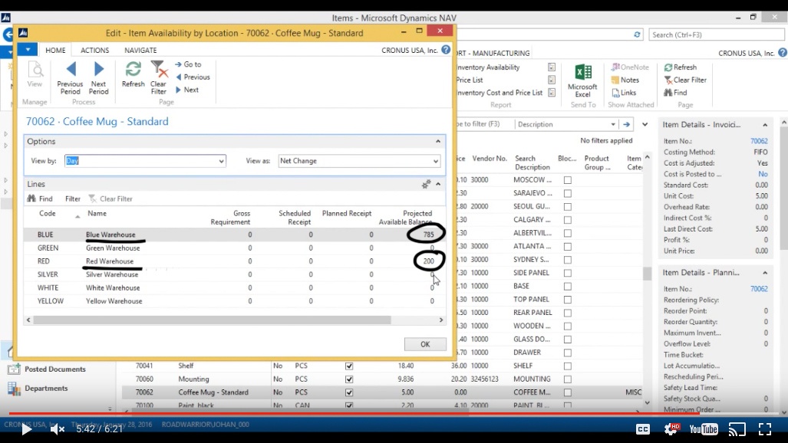Screen dimensions: 788x443
Task: Unmute the video sound
Action: coord(58,429)
